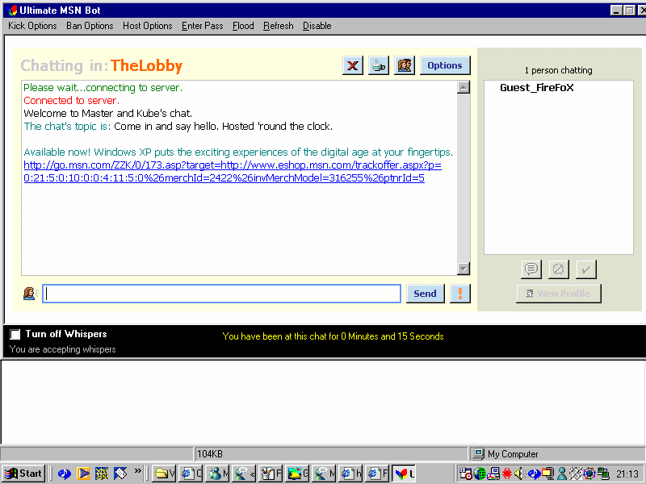Click the TheLobby room name heading
Viewport: 646px width, 484px height.
146,66
